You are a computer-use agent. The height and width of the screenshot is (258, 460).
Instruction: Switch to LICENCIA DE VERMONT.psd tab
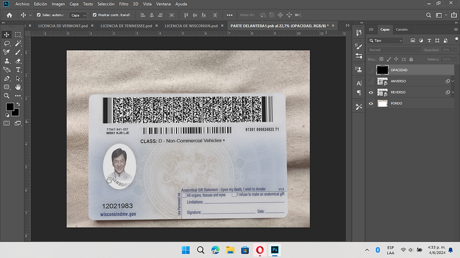(63, 26)
